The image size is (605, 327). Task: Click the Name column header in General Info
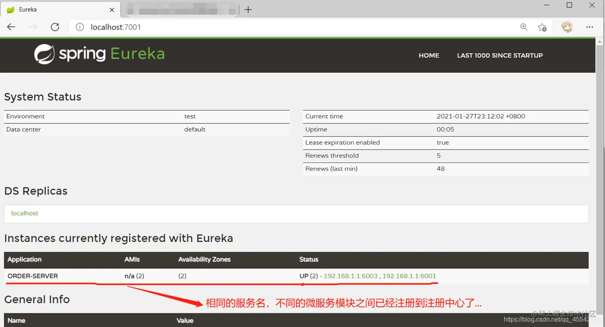pyautogui.click(x=16, y=321)
